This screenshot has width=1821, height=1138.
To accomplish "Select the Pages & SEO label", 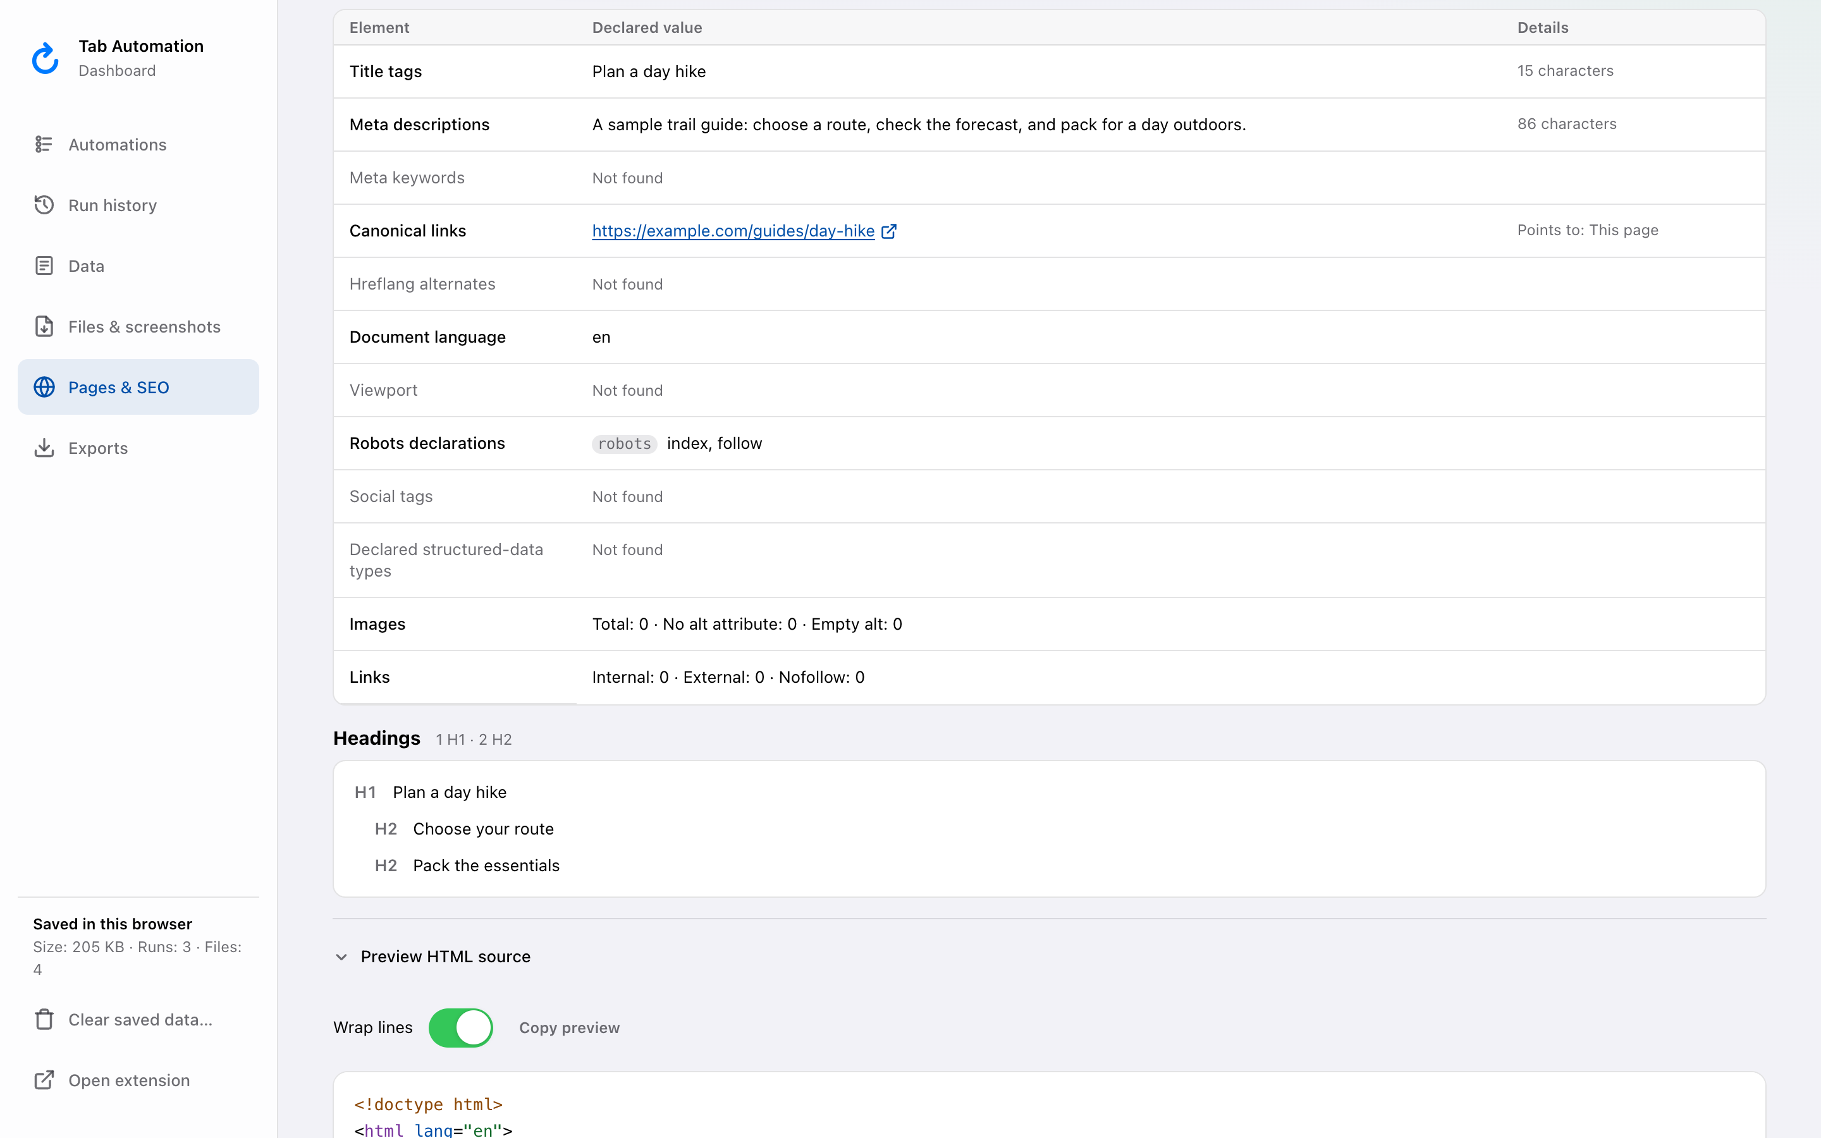I will coord(119,388).
